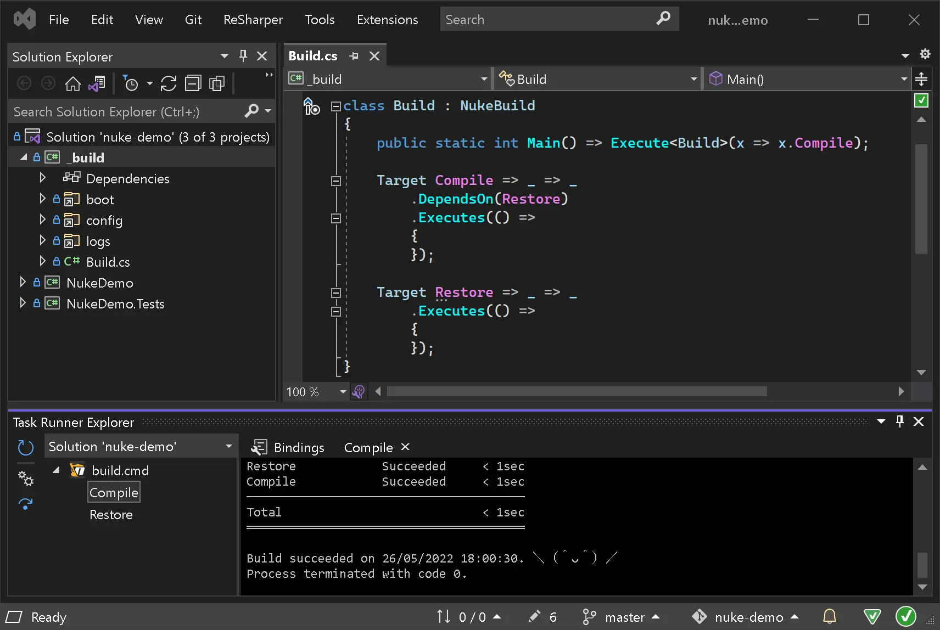
Task: Switch views using the Solution Explorer views icon
Action: [97, 83]
